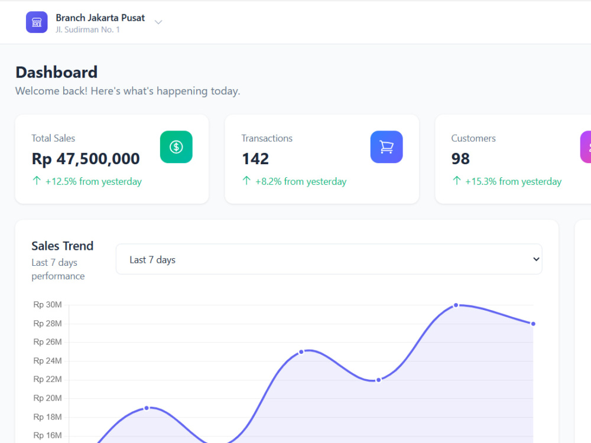591x443 pixels.
Task: Click the Dashboard heading
Action: coord(57,72)
